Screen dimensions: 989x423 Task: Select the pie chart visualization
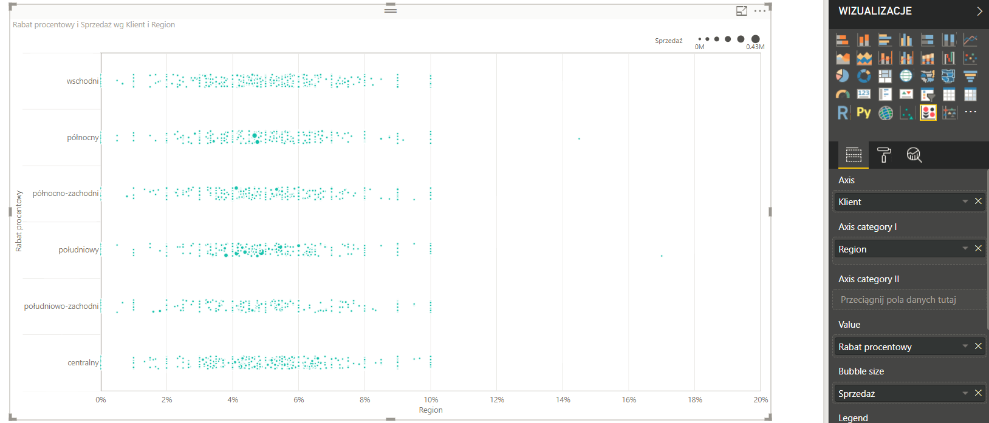[x=843, y=76]
